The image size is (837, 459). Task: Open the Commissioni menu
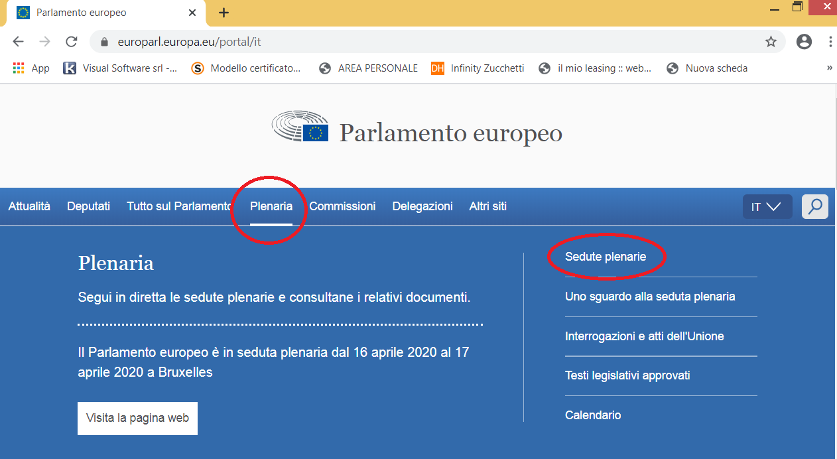tap(342, 206)
